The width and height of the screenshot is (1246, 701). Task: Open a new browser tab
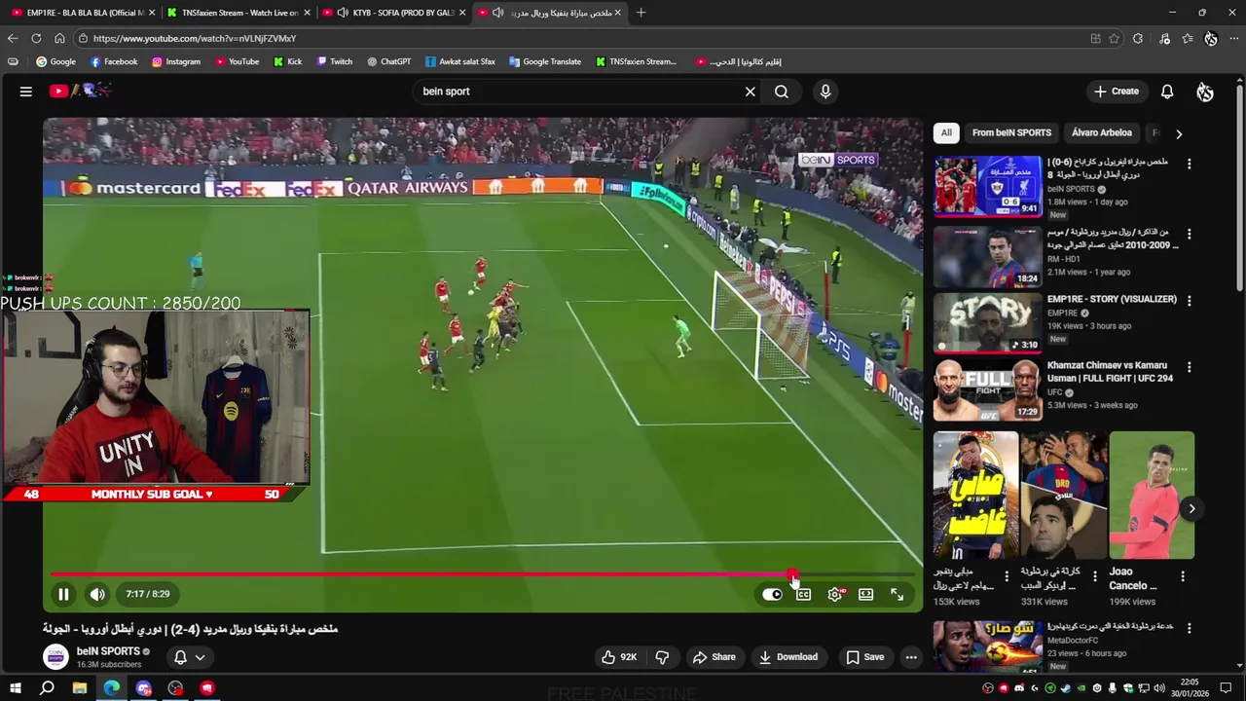641,13
